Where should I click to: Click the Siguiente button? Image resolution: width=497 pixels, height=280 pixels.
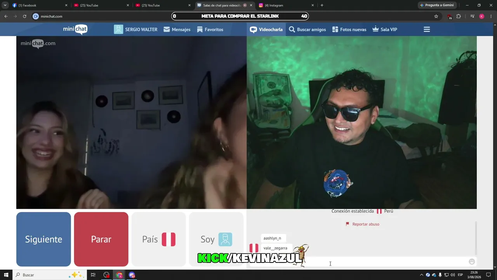43,239
